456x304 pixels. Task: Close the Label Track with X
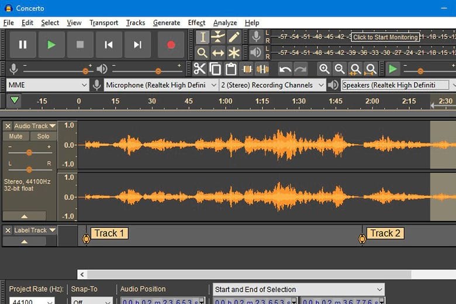(x=8, y=230)
